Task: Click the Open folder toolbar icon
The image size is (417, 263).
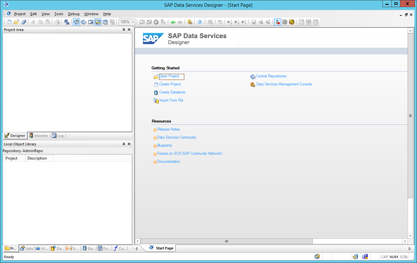Action: click(x=16, y=22)
